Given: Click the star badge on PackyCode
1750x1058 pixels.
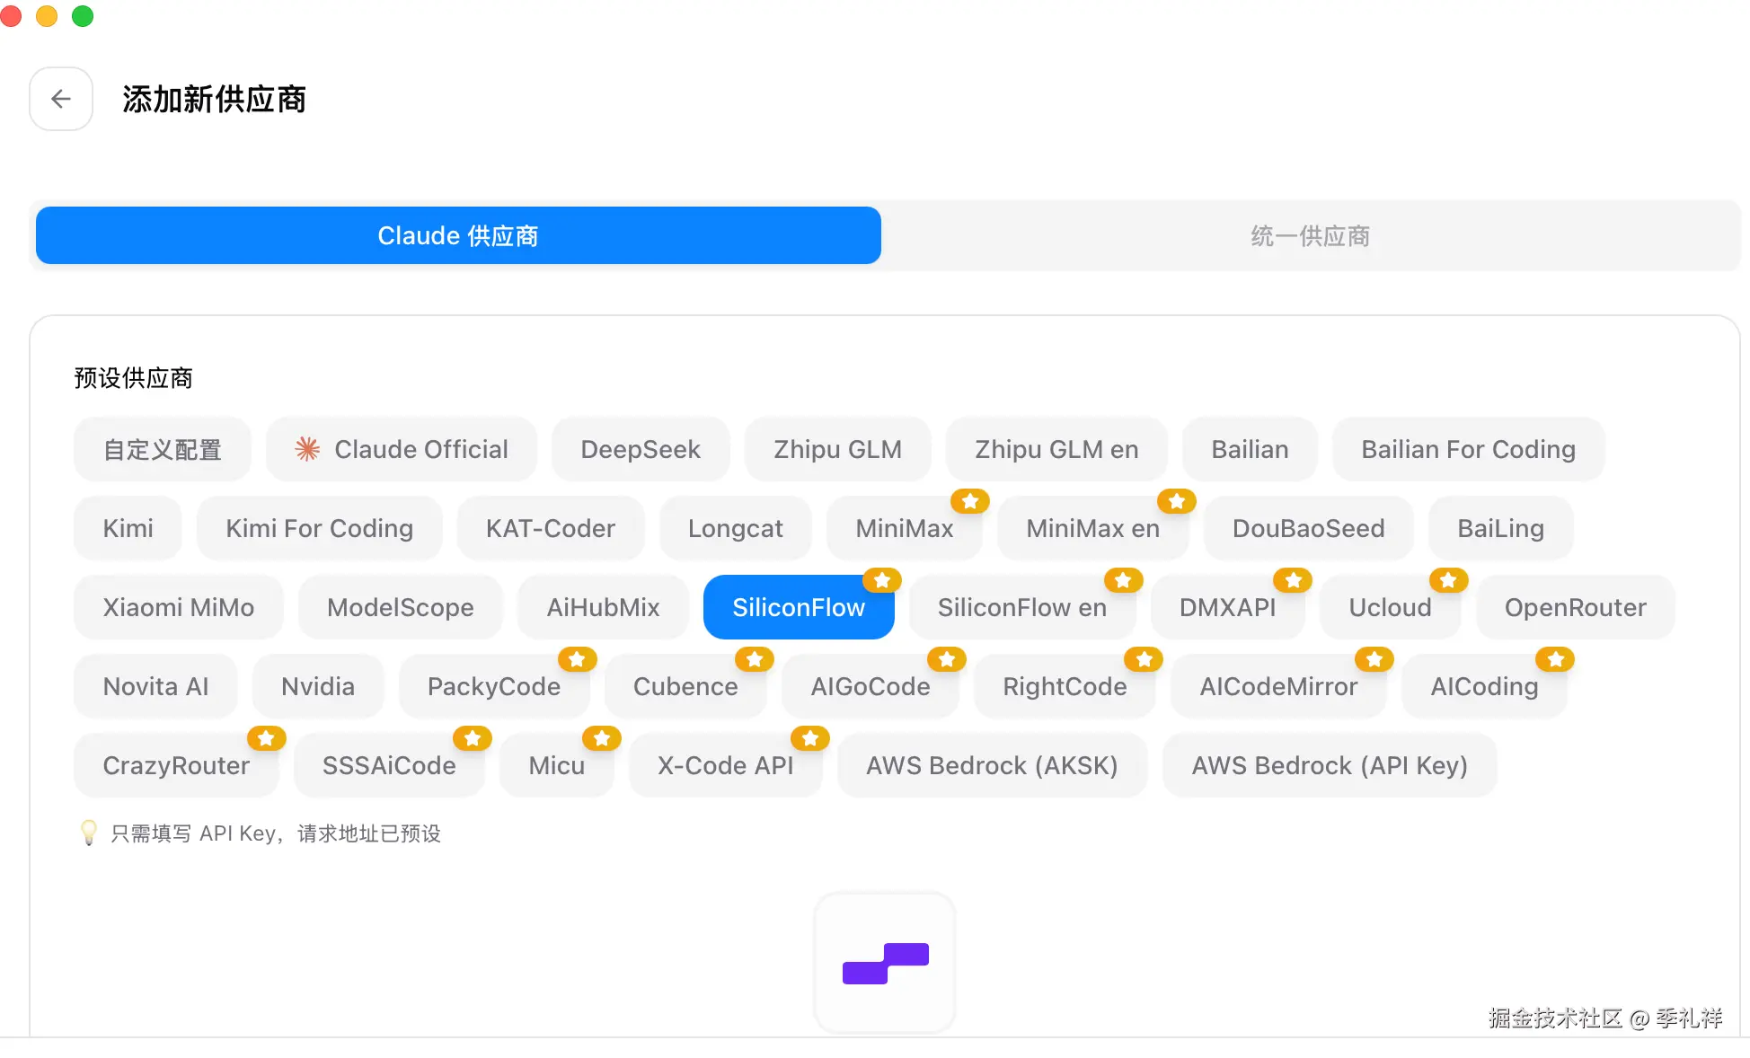Looking at the screenshot, I should coord(577,659).
